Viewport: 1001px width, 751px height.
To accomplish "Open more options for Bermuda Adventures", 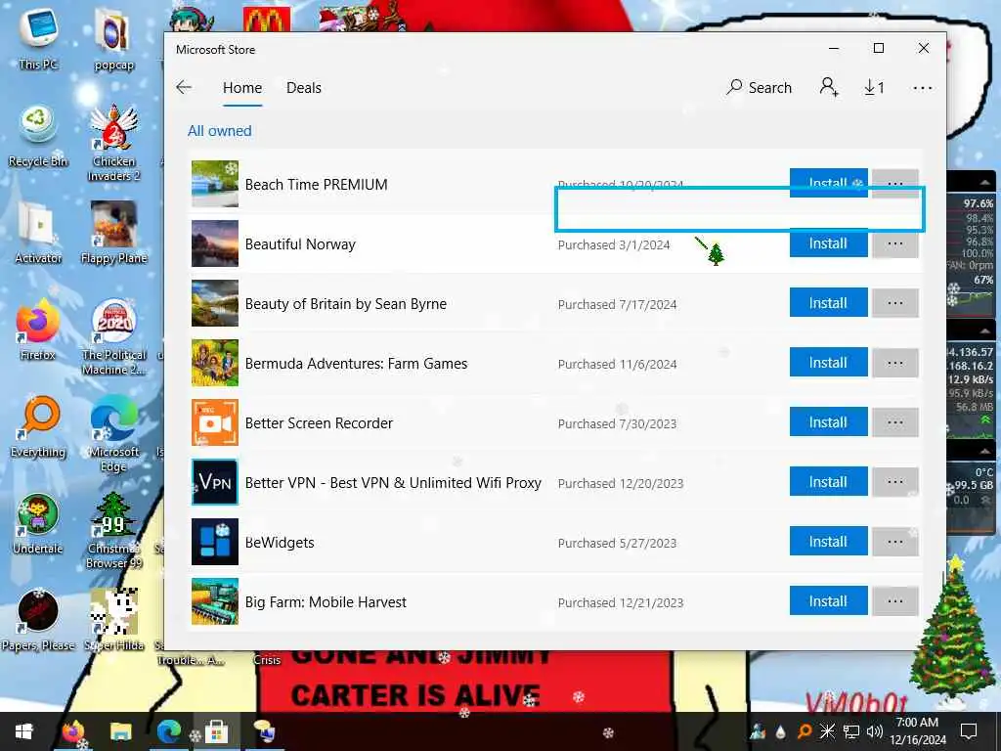I will click(x=895, y=362).
